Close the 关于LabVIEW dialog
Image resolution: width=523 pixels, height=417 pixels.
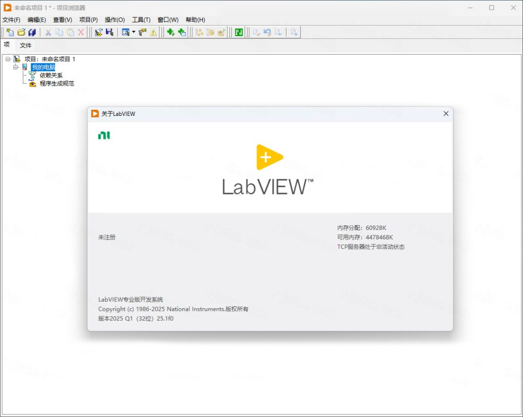(x=445, y=113)
